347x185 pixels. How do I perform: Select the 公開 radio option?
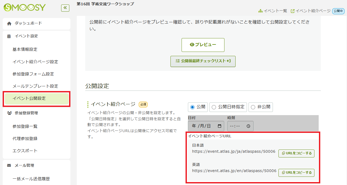point(192,107)
